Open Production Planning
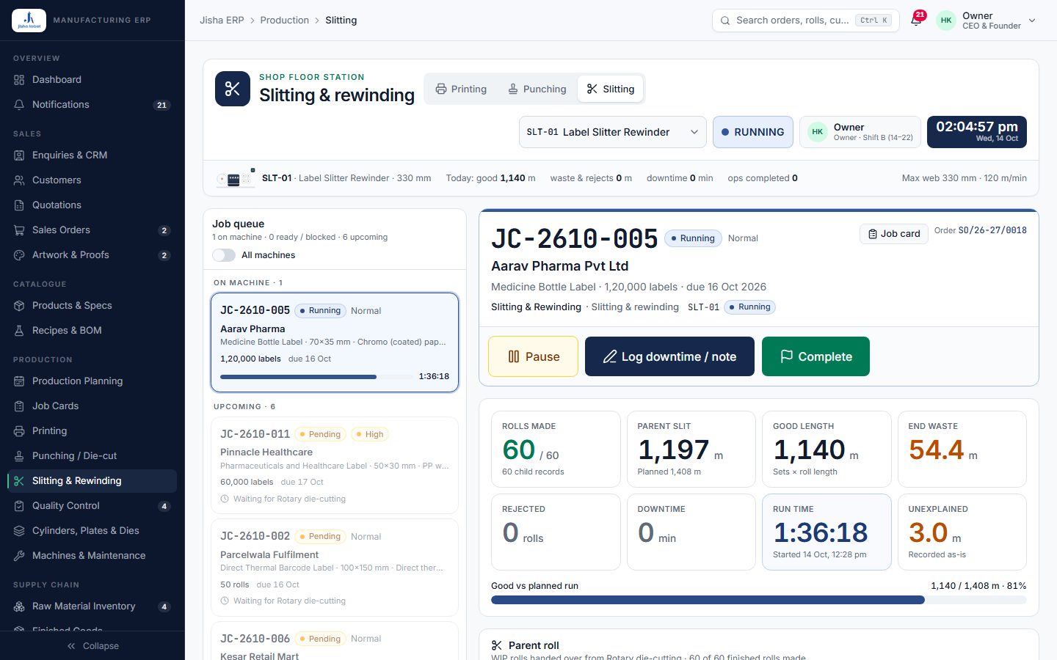1057x660 pixels. (x=92, y=381)
